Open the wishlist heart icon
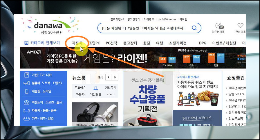 pos(240,26)
